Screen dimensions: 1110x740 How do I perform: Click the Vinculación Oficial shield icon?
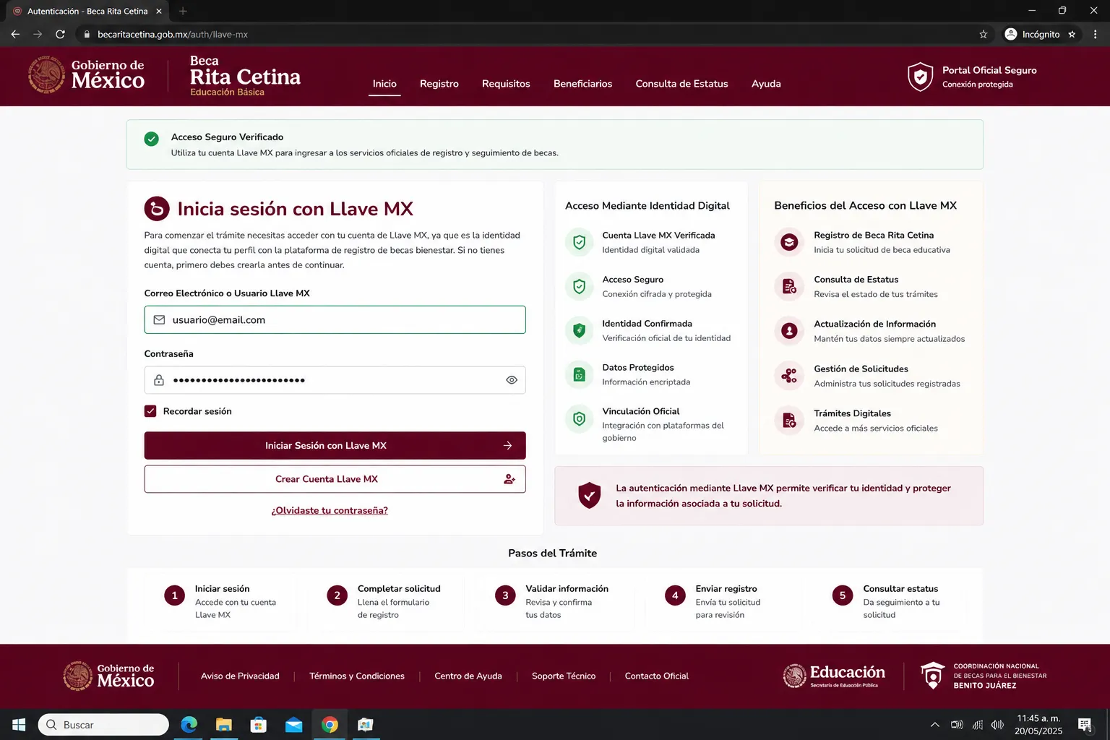tap(579, 418)
